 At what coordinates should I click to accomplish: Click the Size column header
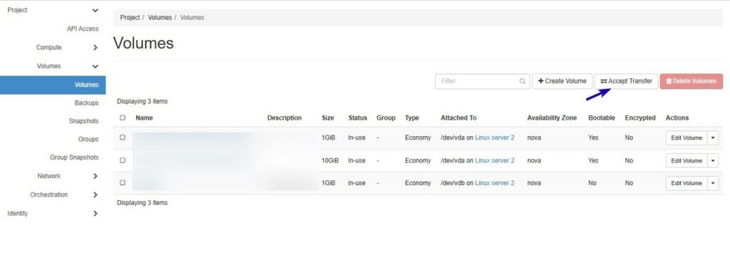coord(328,118)
